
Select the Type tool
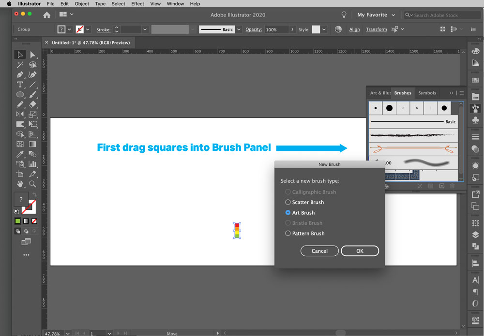coord(20,85)
